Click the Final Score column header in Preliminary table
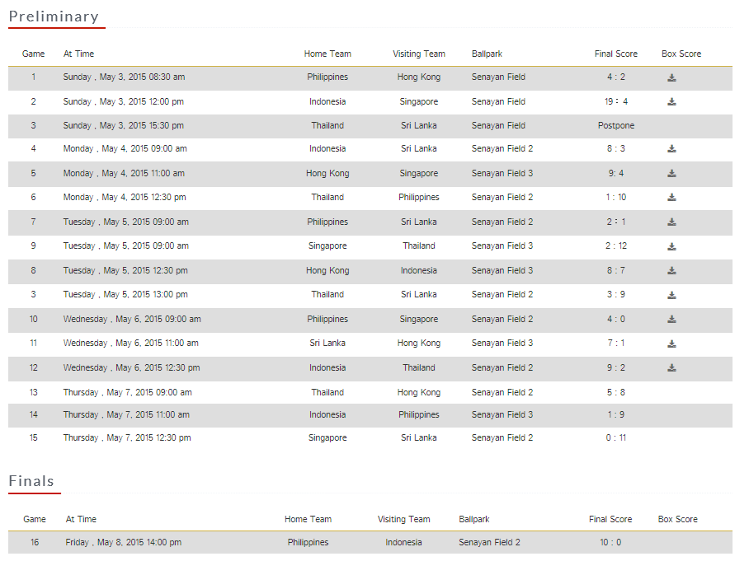Viewport: 749px width, 561px height. [615, 54]
